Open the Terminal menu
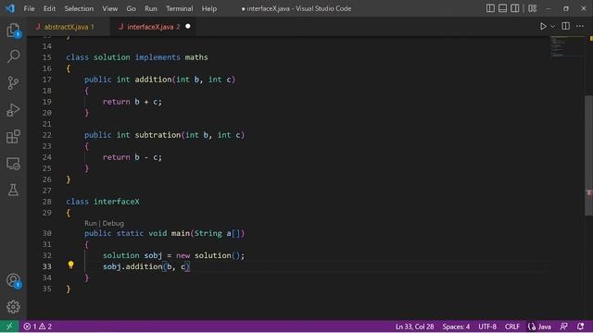593x333 pixels. coord(179,8)
